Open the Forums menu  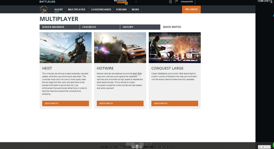(121, 9)
